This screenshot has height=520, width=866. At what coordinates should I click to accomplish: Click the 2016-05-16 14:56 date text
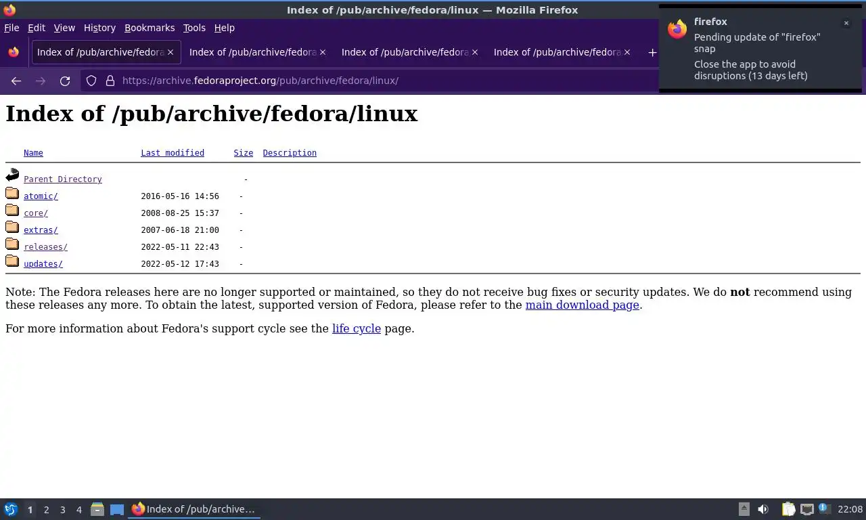[x=180, y=196]
